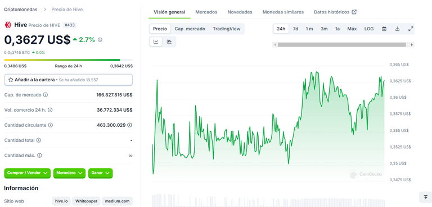Open info icon beside Cantidad circulante label

click(x=51, y=125)
